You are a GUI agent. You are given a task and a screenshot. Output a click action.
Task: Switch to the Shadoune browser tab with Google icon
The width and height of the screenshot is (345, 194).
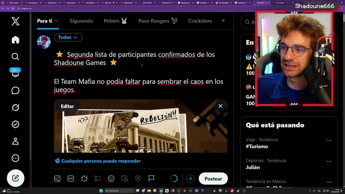(x=186, y=3)
